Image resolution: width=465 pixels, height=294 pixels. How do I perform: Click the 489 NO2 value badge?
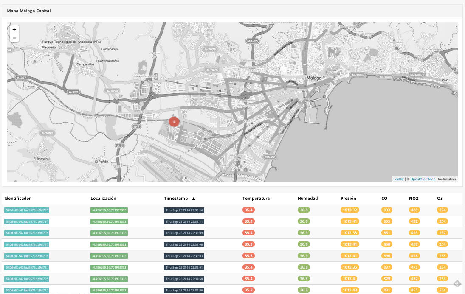(414, 210)
